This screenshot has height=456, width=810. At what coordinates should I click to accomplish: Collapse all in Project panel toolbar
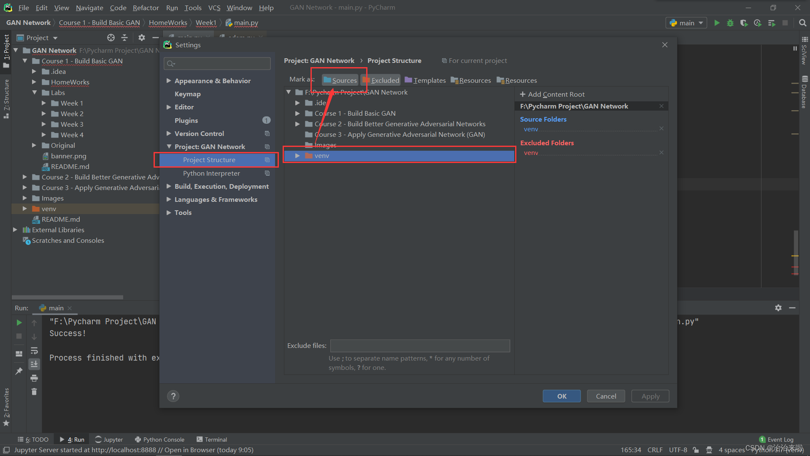click(124, 38)
